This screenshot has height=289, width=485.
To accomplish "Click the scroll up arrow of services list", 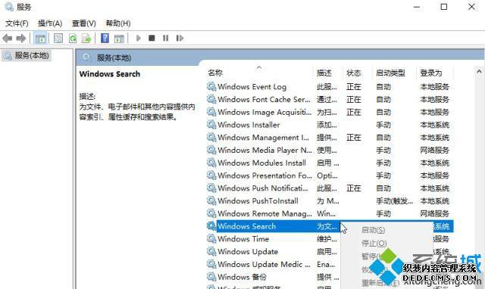I will [x=479, y=72].
